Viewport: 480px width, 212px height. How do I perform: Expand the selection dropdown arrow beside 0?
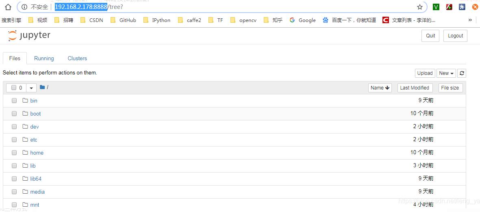pyautogui.click(x=31, y=88)
